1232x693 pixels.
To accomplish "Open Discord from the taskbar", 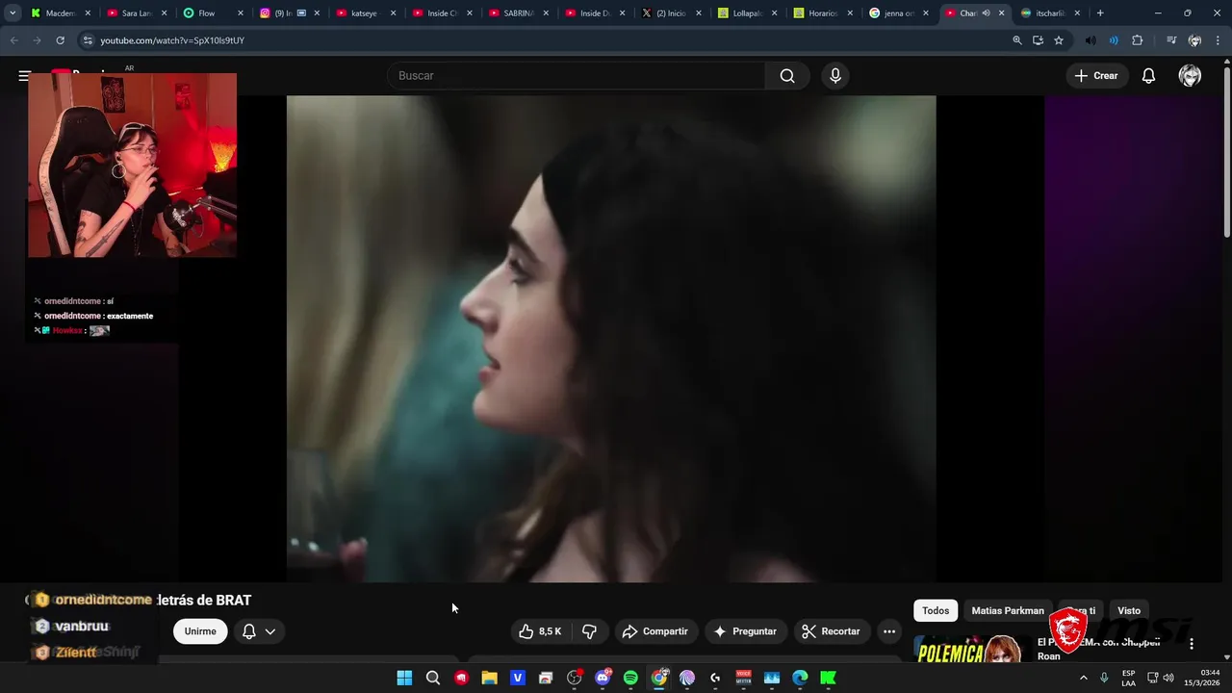I will 603,678.
